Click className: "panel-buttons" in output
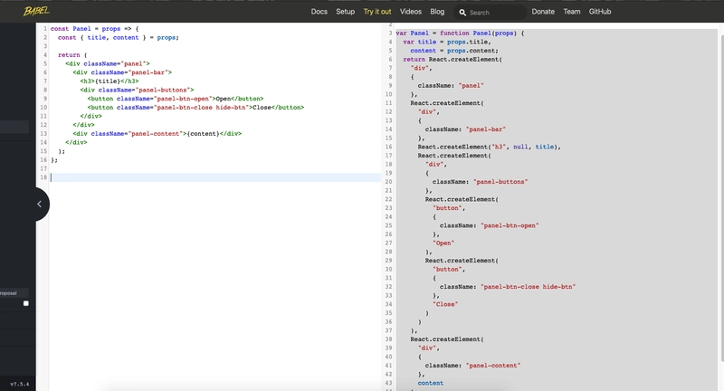Viewport: 724px width, 391px height. (x=481, y=182)
